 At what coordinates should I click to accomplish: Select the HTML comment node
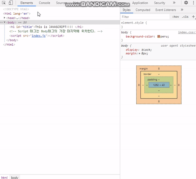tap(56, 31)
